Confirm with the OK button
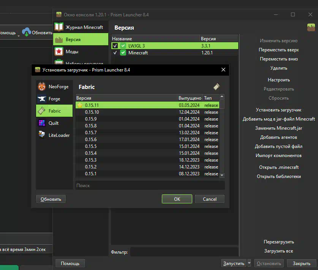Image resolution: width=318 pixels, height=270 pixels. point(177,199)
